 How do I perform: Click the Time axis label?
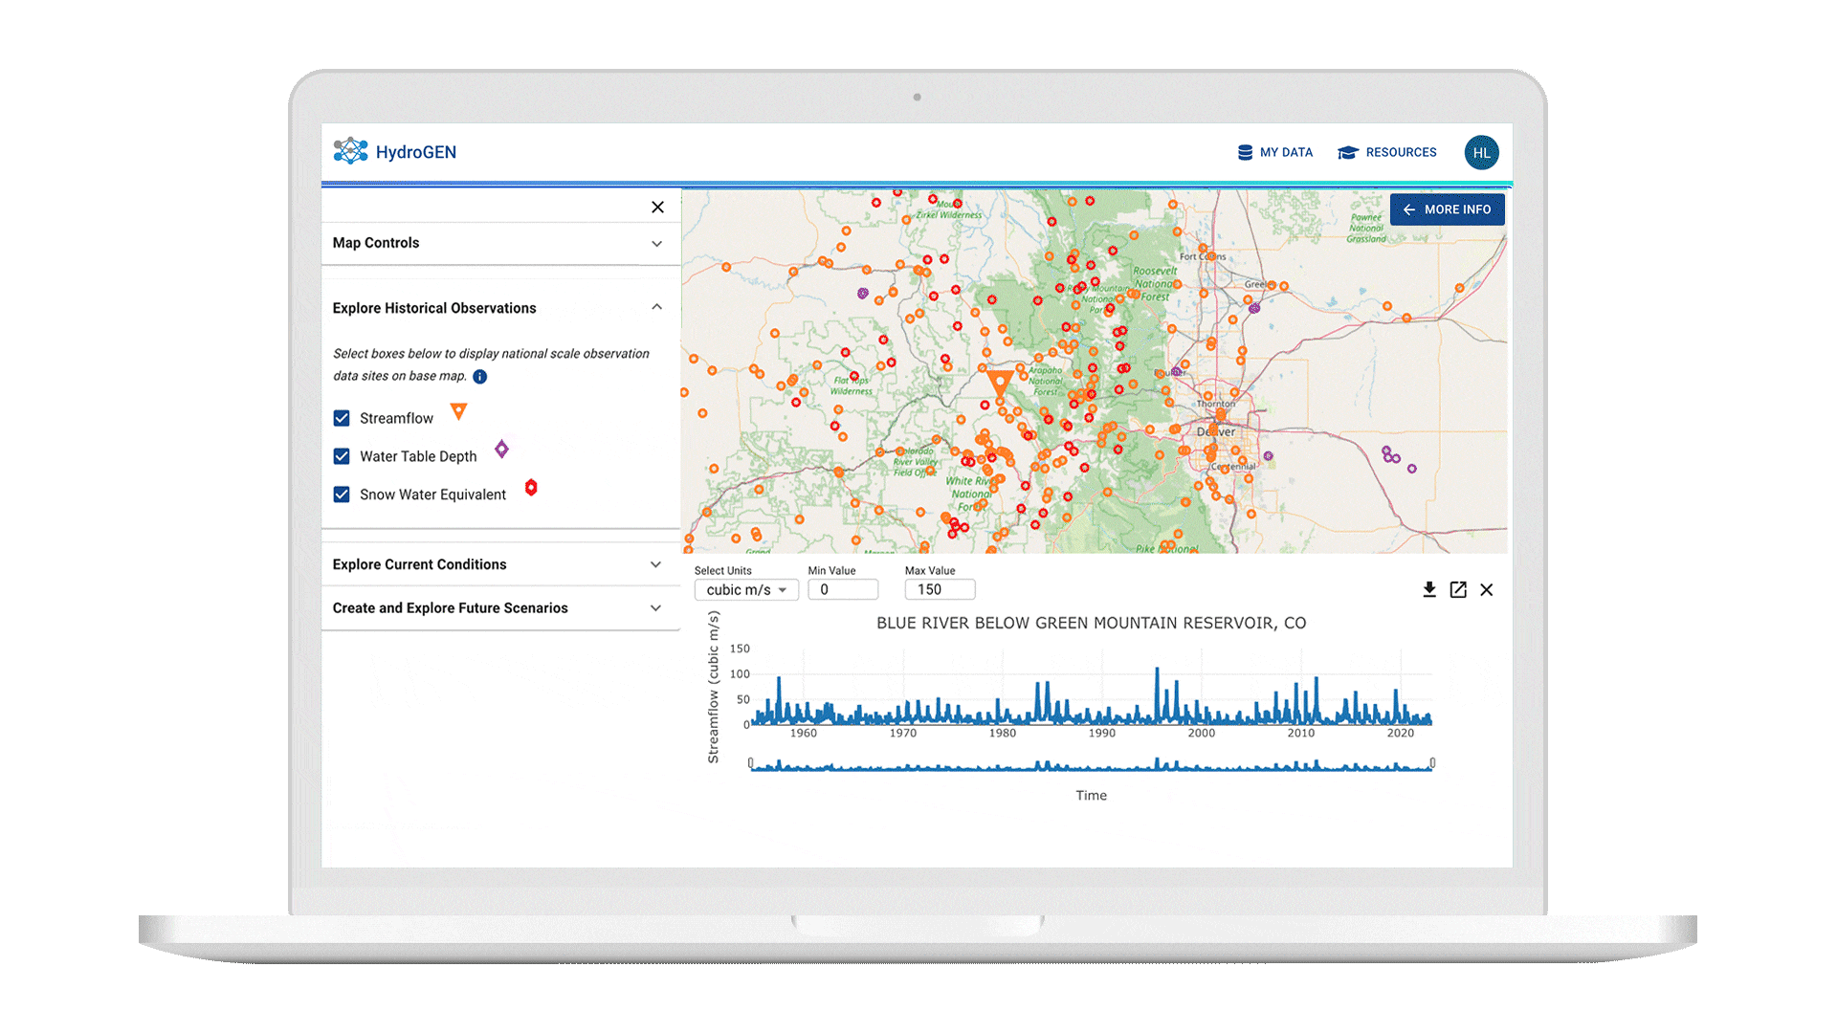coord(1092,795)
